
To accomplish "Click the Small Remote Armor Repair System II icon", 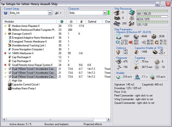I will (9, 65).
